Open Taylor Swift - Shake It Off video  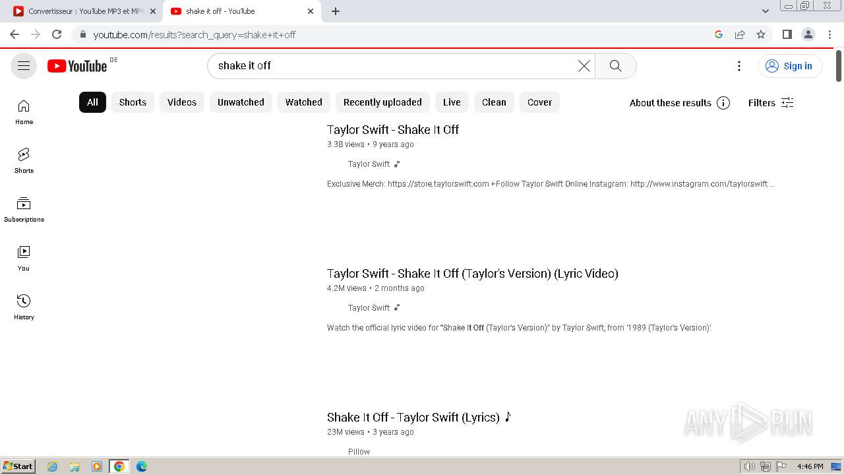pos(393,129)
